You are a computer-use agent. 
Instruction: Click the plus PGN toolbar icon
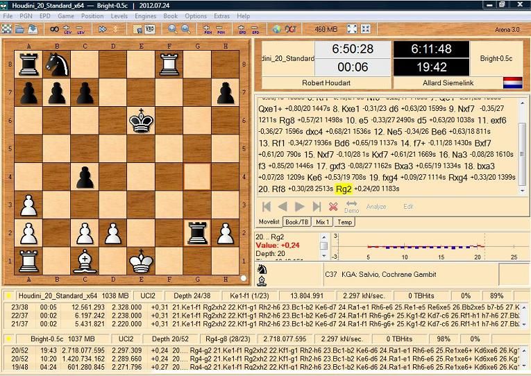(x=208, y=29)
